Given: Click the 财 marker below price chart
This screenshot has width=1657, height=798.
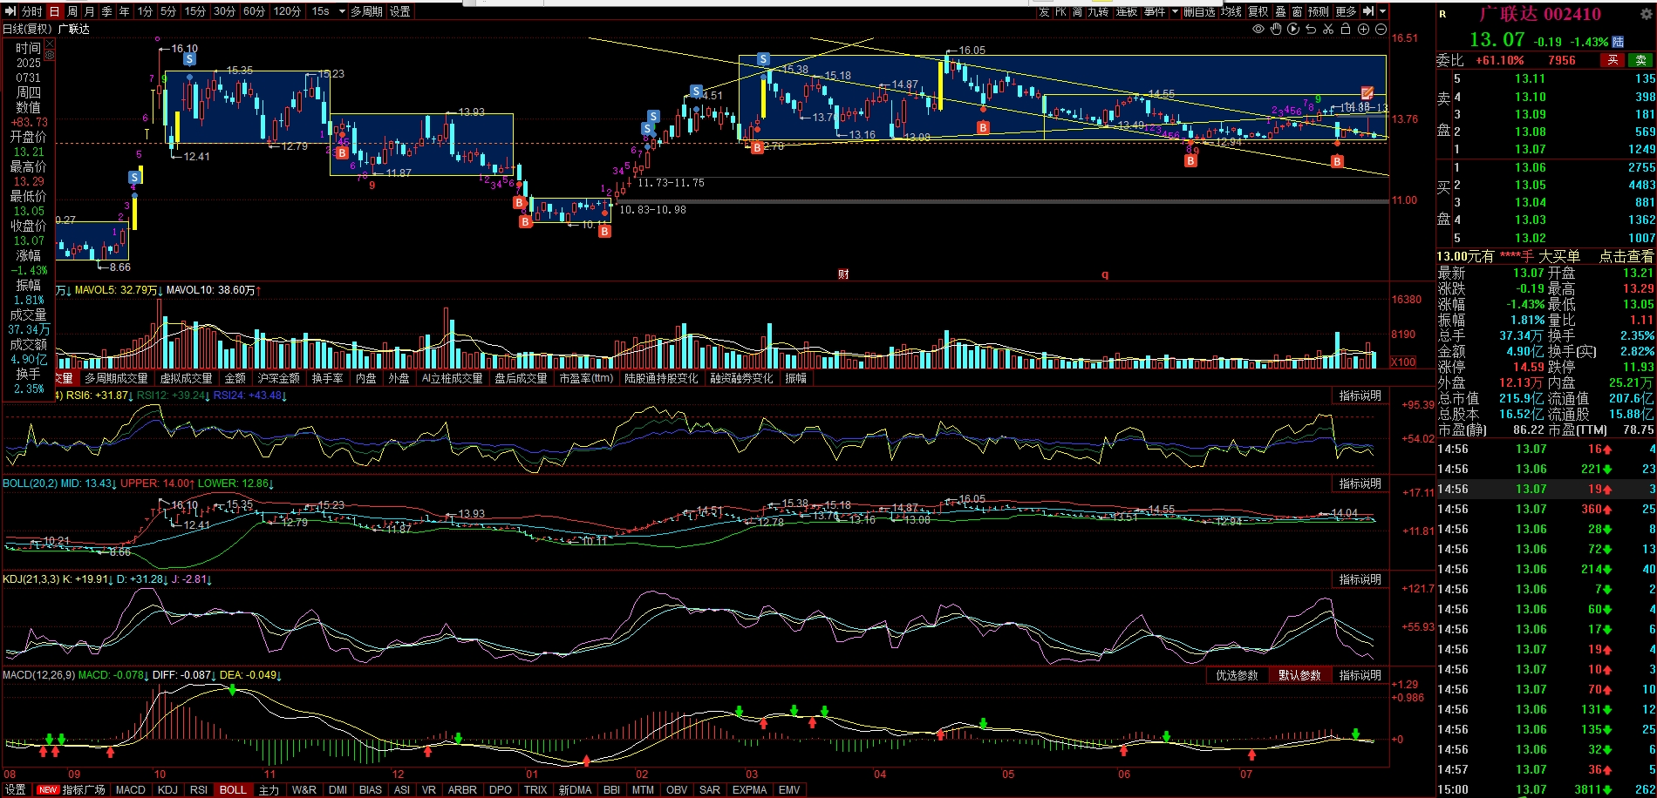Looking at the screenshot, I should click(843, 274).
